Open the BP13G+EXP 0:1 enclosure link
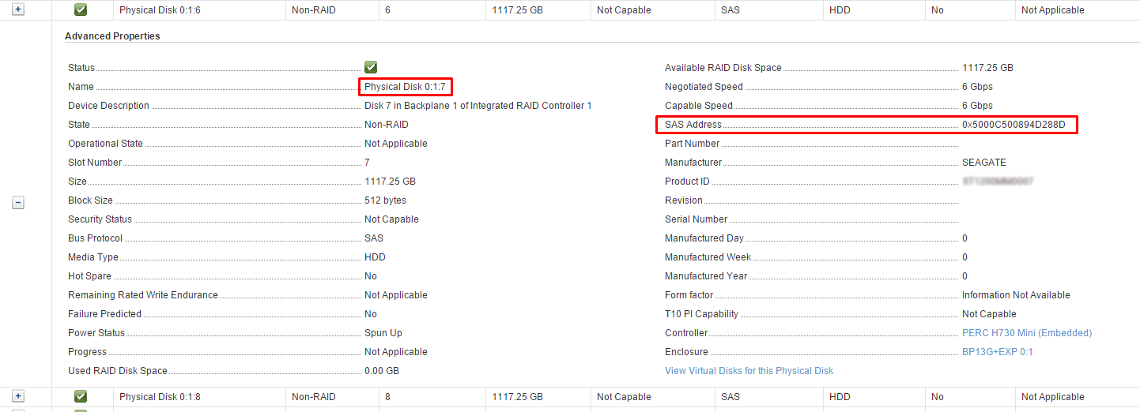 tap(997, 352)
